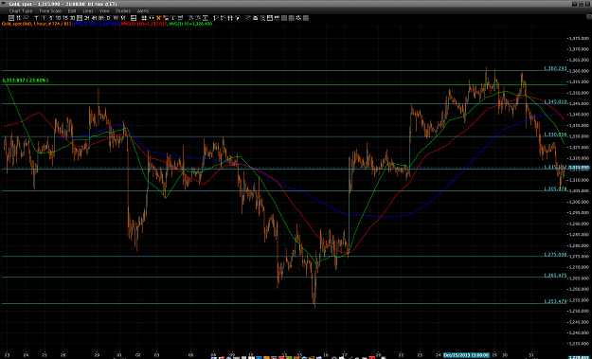
Task: Click the 1,275.006 price line label
Action: click(x=555, y=255)
